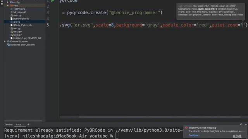Place cursor in terminal prompt
Screen dimensions: 248x139
point(117,136)
